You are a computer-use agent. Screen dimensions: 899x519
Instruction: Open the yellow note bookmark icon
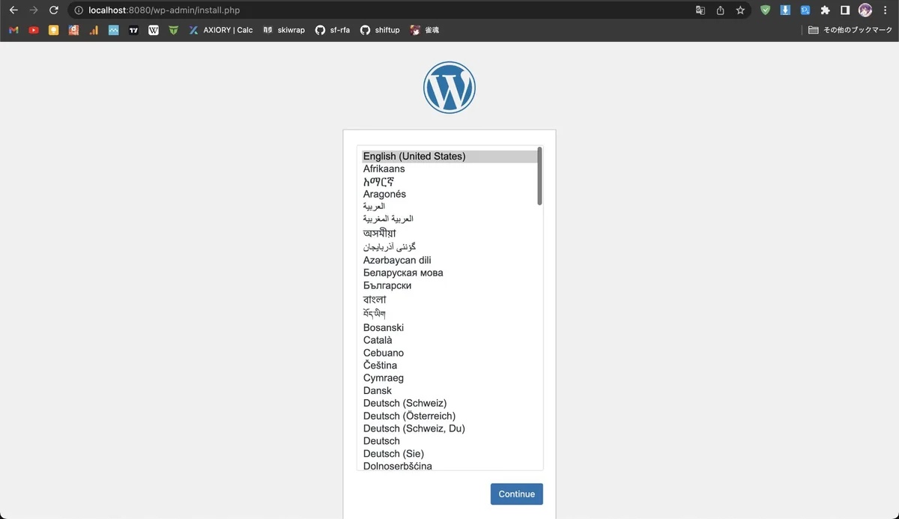click(53, 30)
